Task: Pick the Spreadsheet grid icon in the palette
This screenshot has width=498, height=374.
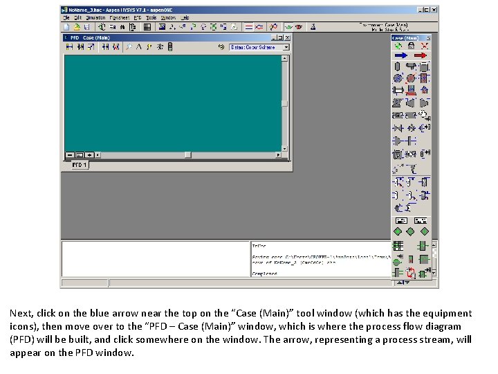Action: pos(398,246)
